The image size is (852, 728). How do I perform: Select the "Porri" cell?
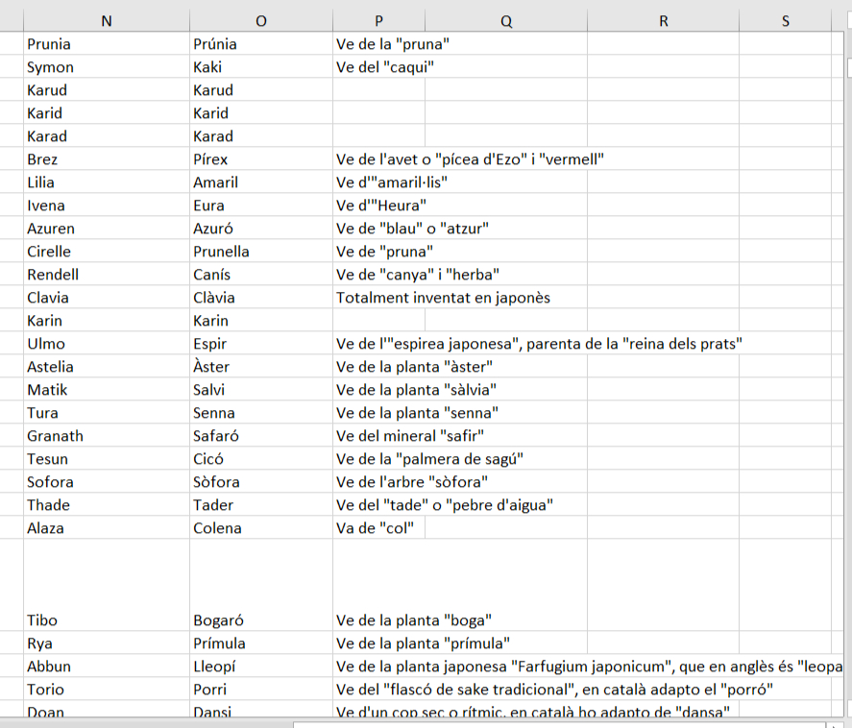click(x=260, y=690)
